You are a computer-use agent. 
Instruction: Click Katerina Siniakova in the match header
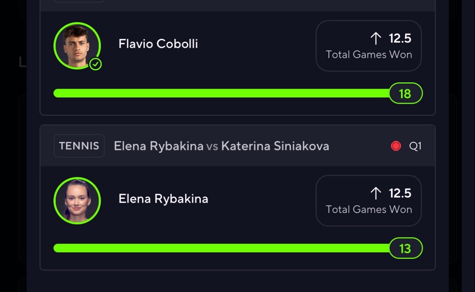pyautogui.click(x=275, y=146)
